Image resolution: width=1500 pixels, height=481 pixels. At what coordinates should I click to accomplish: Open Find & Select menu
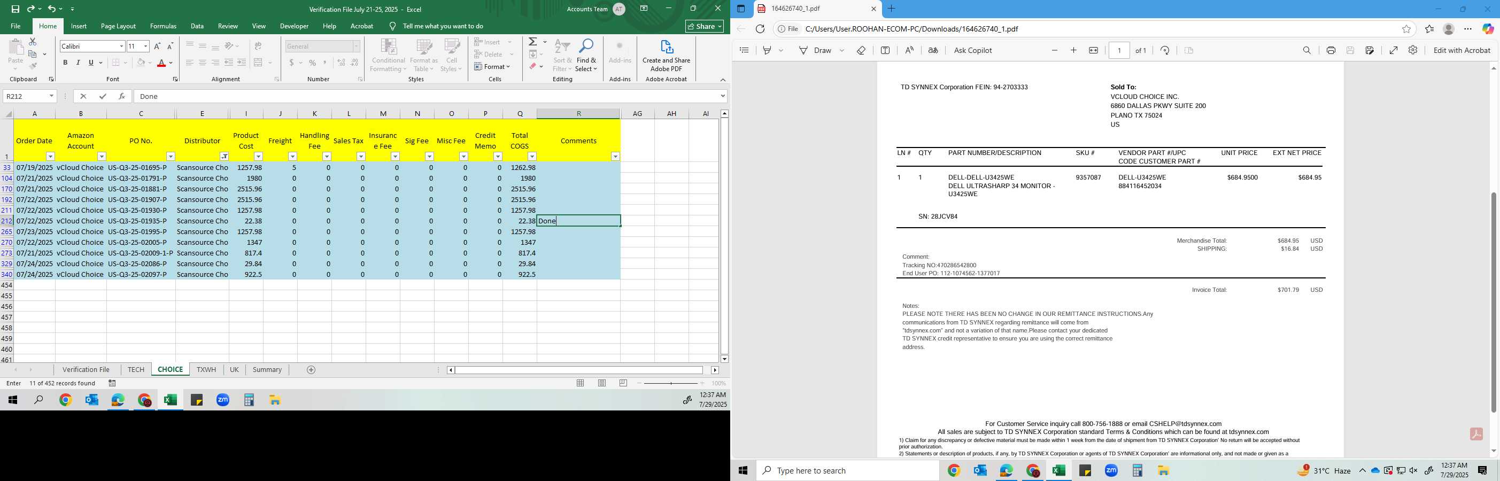586,56
